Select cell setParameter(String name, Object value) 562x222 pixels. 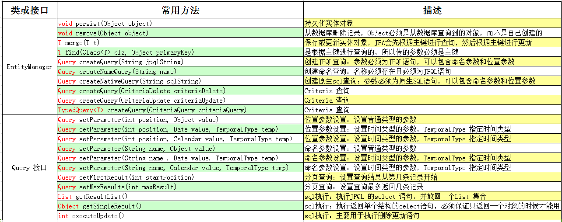tap(180, 148)
